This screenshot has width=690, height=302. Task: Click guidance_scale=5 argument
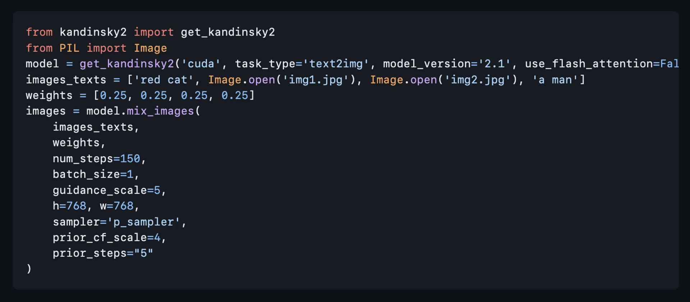[x=106, y=190]
